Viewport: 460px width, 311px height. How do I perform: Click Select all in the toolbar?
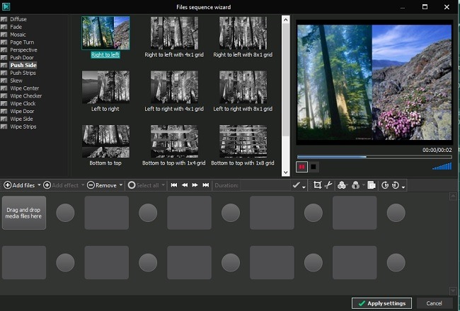(144, 185)
